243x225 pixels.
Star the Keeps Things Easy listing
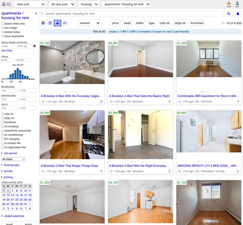[43, 171]
